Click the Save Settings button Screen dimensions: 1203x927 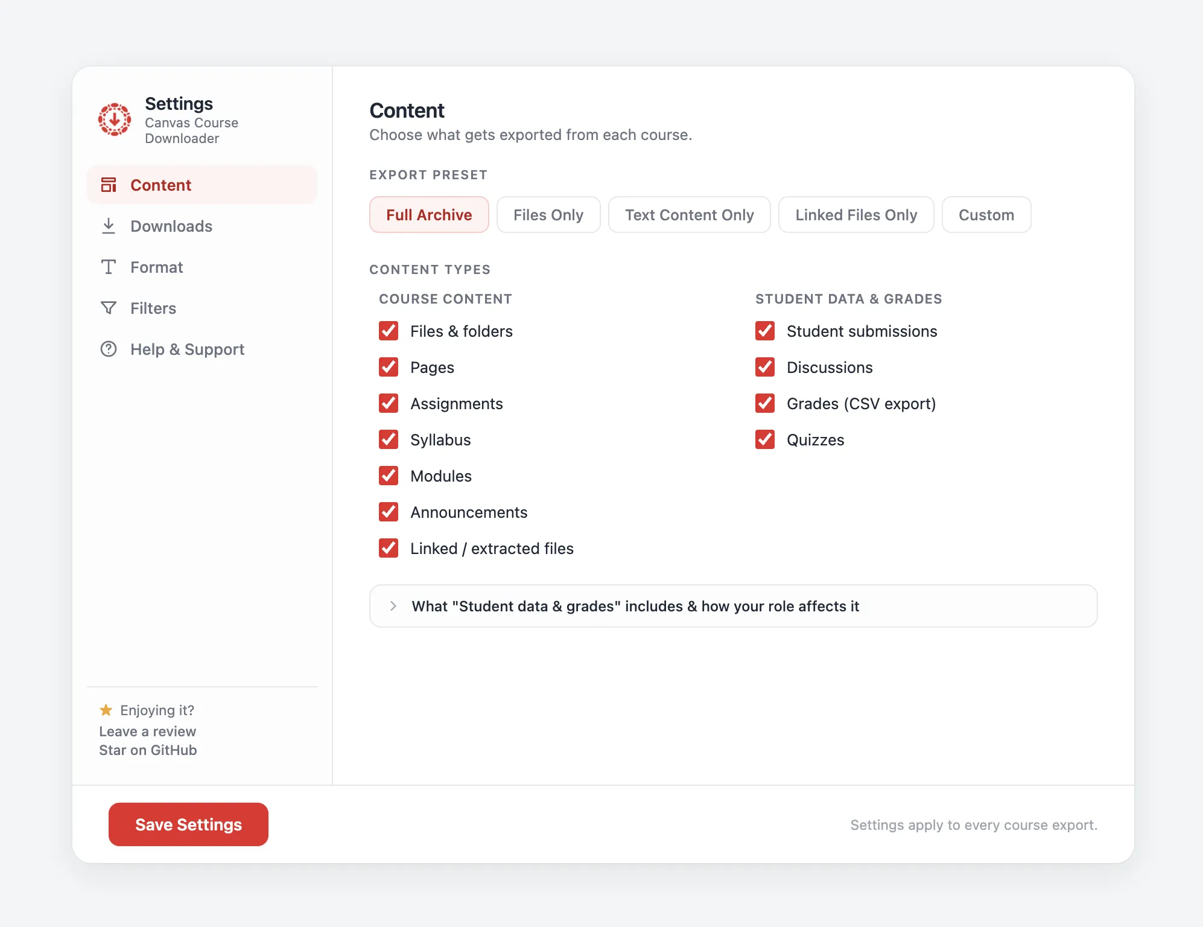tap(188, 824)
